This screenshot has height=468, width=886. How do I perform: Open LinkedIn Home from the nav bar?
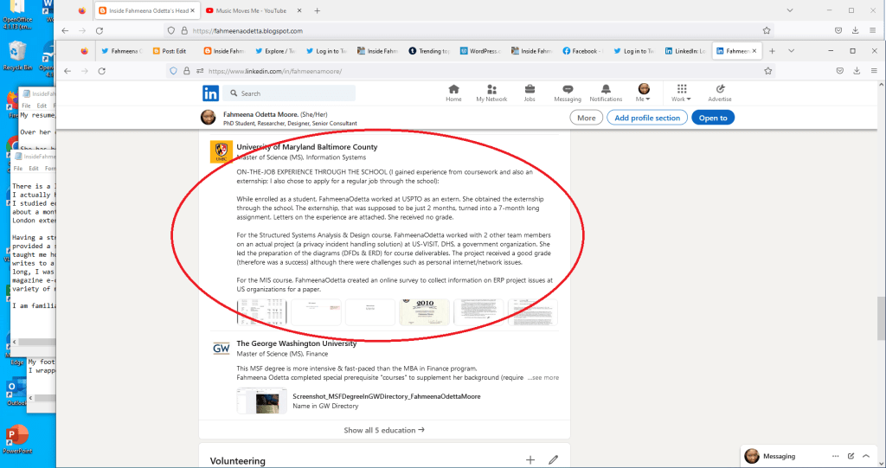(x=453, y=93)
